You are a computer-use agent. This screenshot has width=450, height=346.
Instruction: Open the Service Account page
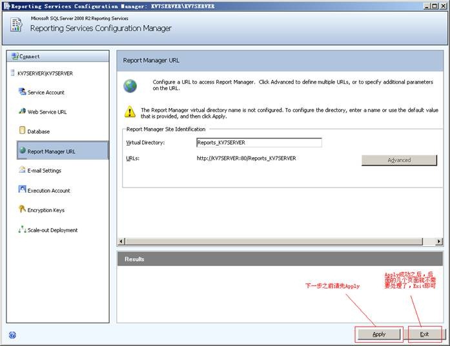coord(46,92)
